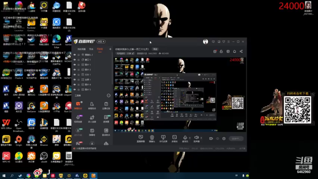Screen dimensions: 318x179
Task: Open the feedback message icon in title bar
Action: tap(213, 42)
